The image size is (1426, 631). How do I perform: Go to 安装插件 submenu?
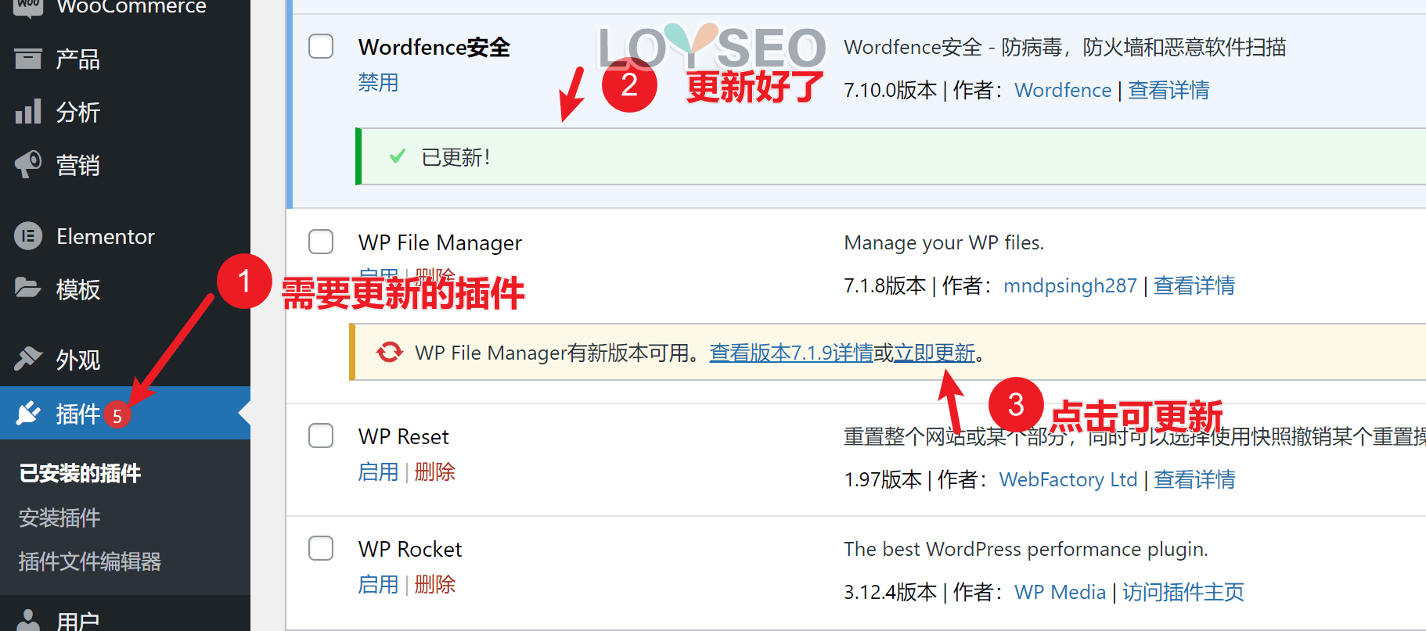coord(59,518)
